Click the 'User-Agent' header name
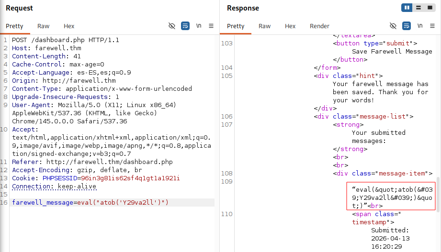 [x=31, y=105]
